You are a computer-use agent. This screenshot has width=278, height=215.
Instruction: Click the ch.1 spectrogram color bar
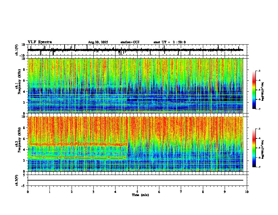tap(254, 90)
